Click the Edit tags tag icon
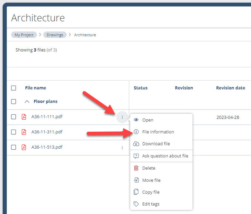251x214 pixels. (136, 204)
